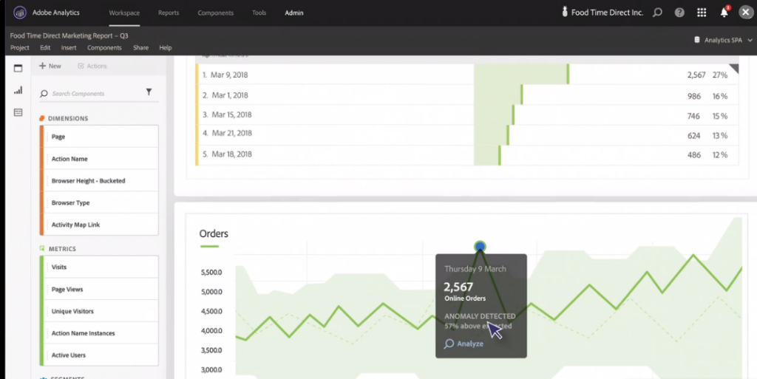Viewport: 757px width, 379px height.
Task: Select the Unique Visitors metric
Action: click(99, 312)
